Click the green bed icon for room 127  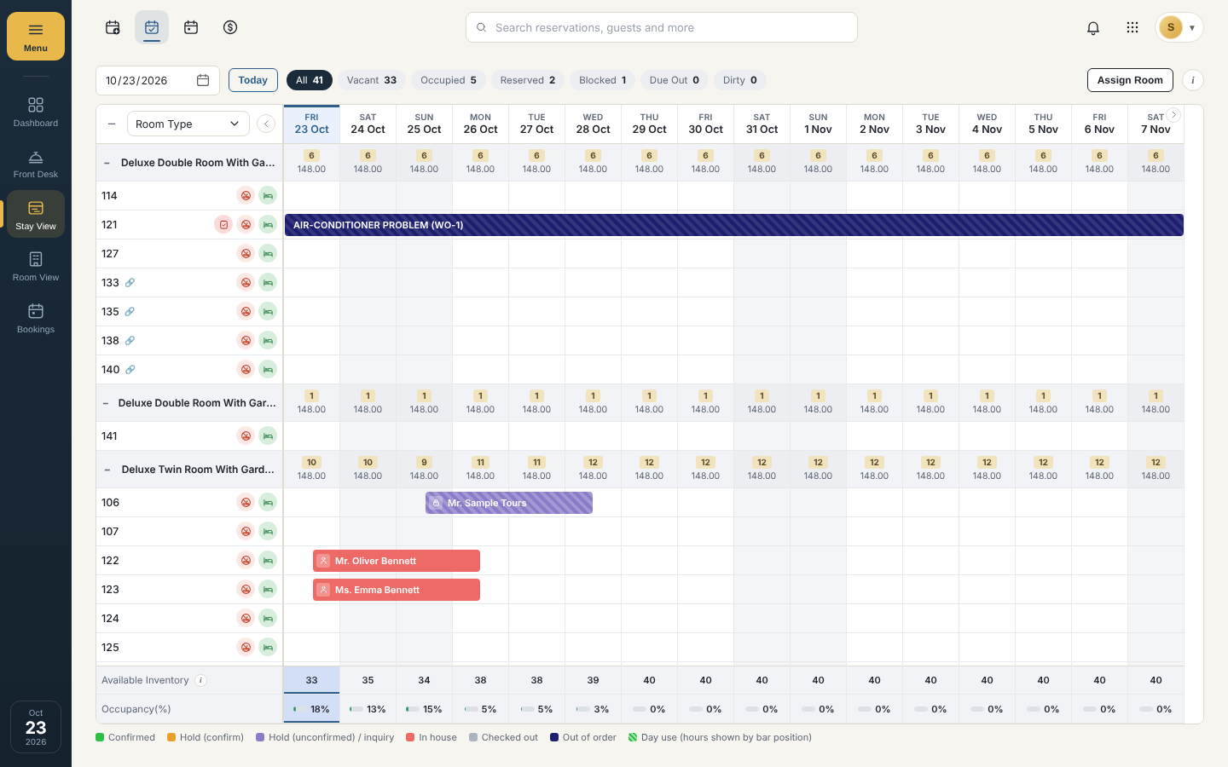tap(268, 254)
